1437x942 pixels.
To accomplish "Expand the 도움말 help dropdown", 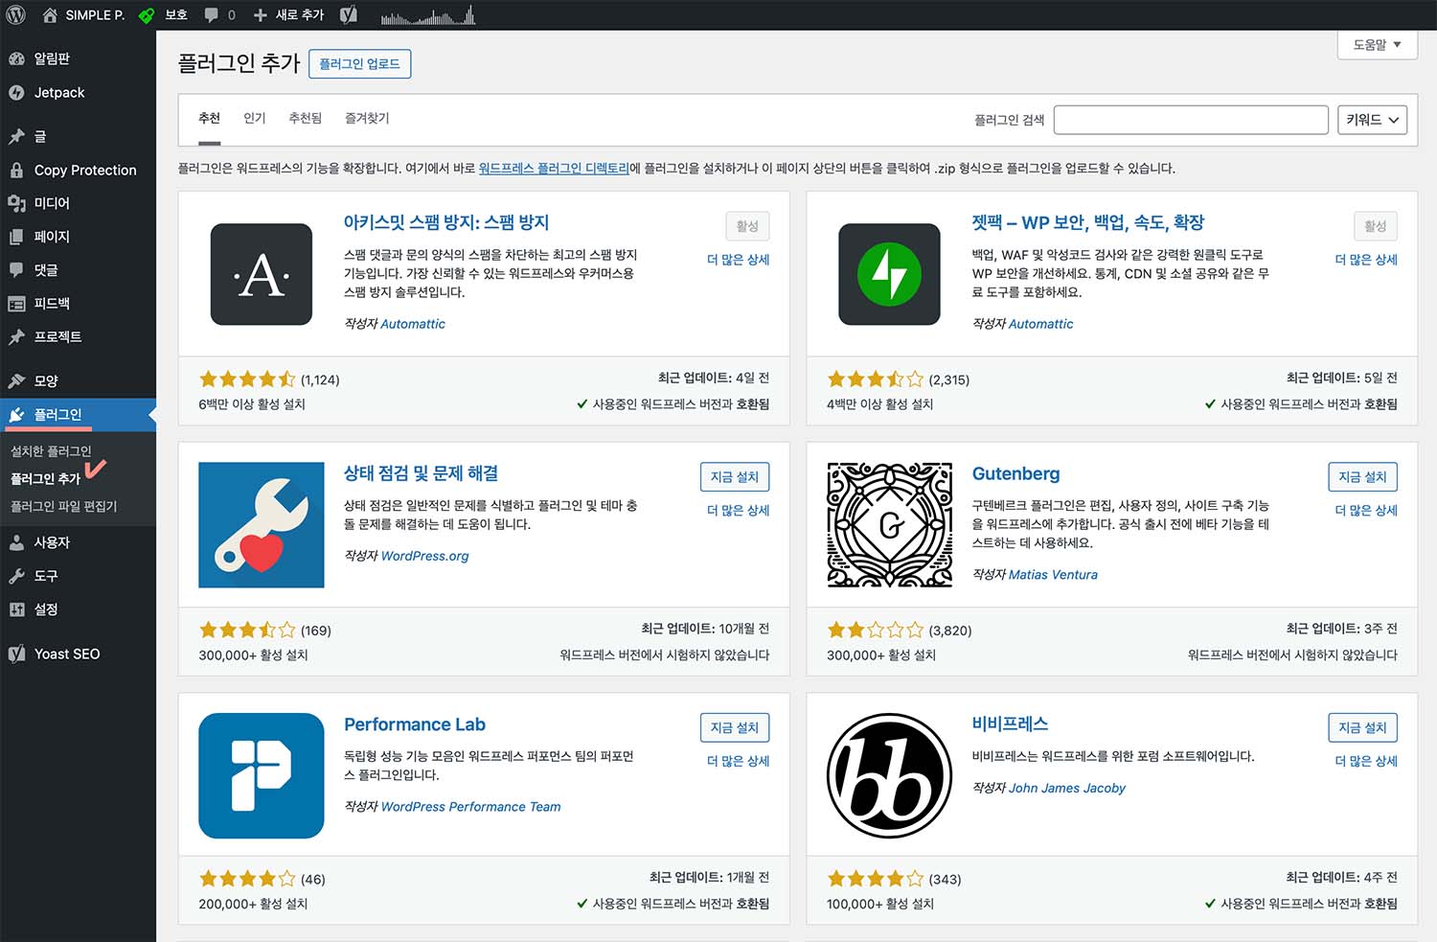I will click(1377, 45).
